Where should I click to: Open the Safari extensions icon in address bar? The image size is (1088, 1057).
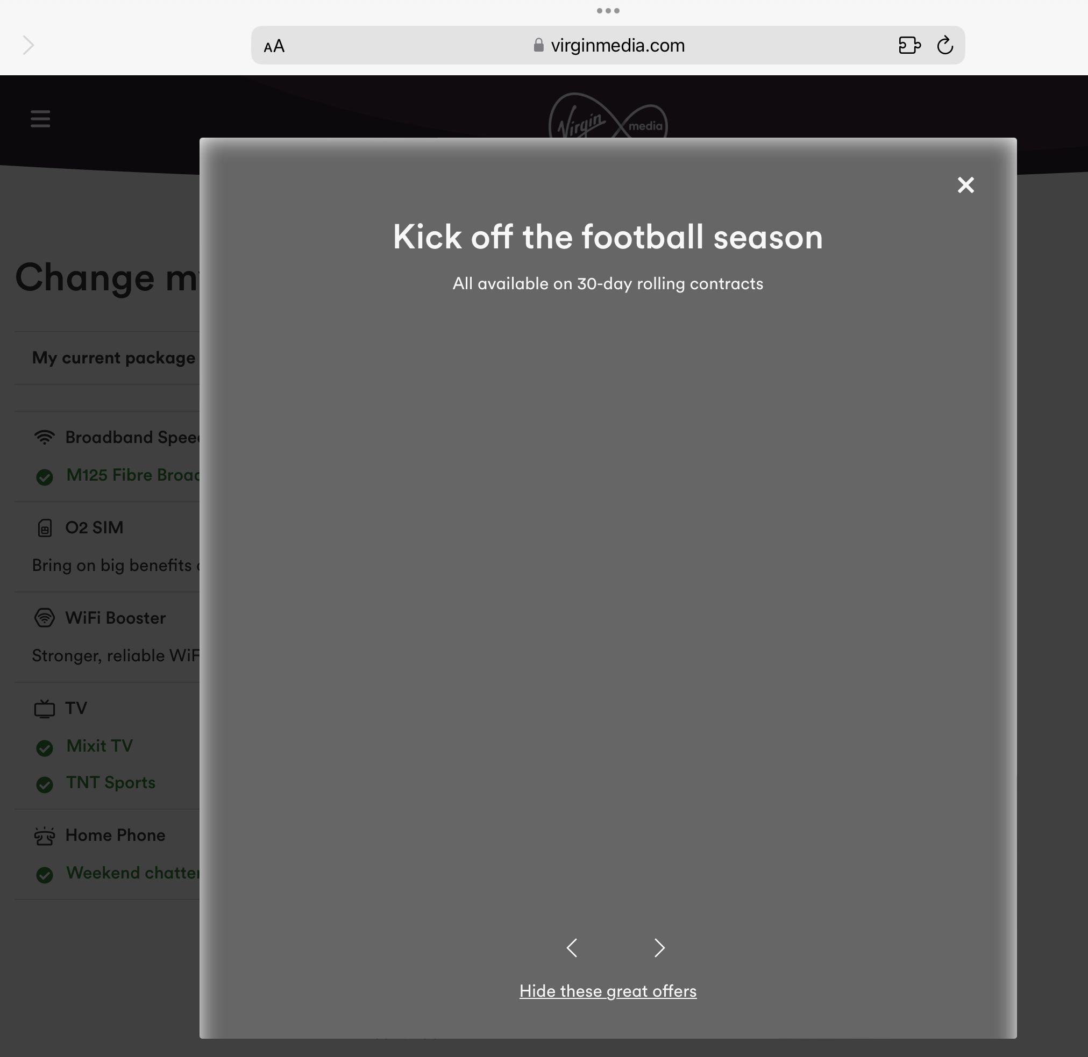tap(909, 46)
